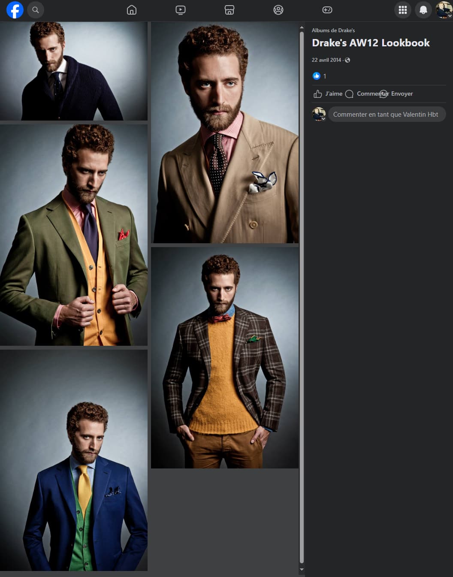The image size is (453, 577).
Task: Click the public globe privacy icon
Action: coord(347,60)
